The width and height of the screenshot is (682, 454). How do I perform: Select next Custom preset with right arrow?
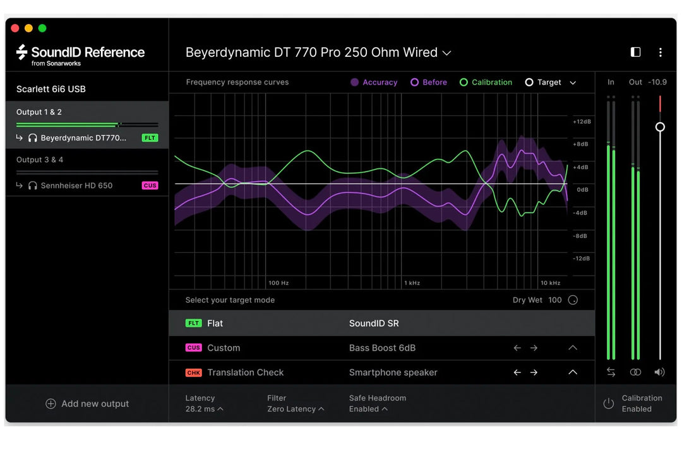(534, 347)
